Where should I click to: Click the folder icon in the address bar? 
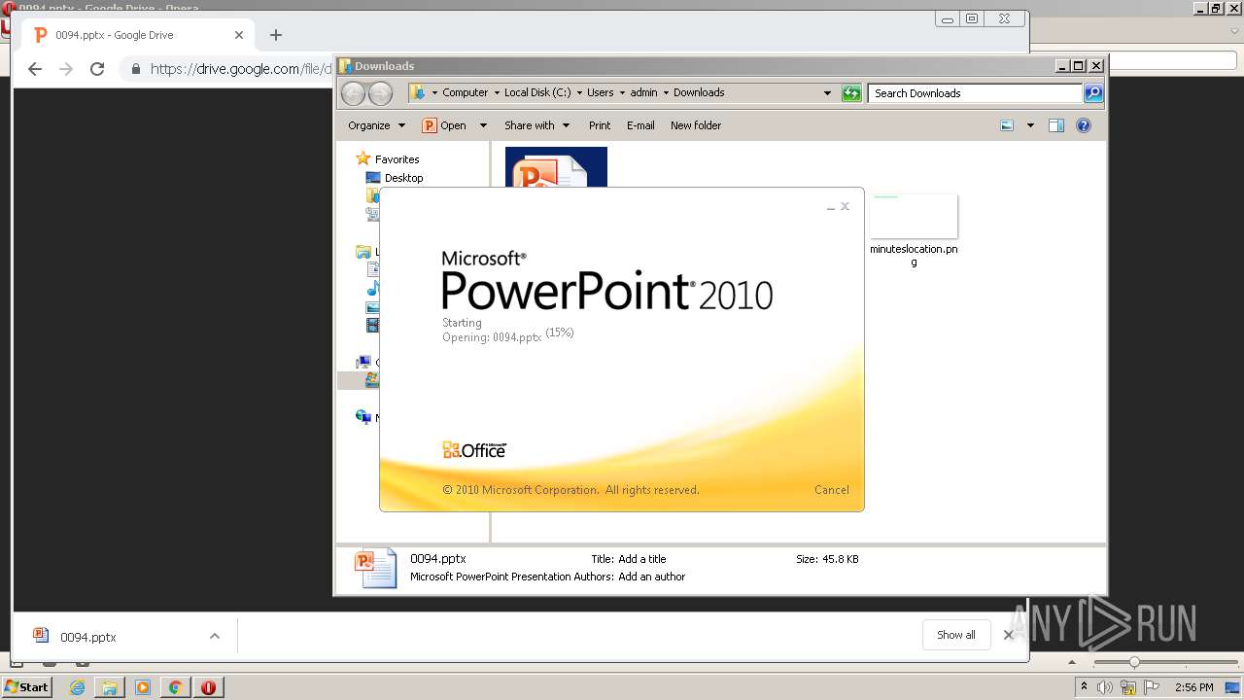418,92
